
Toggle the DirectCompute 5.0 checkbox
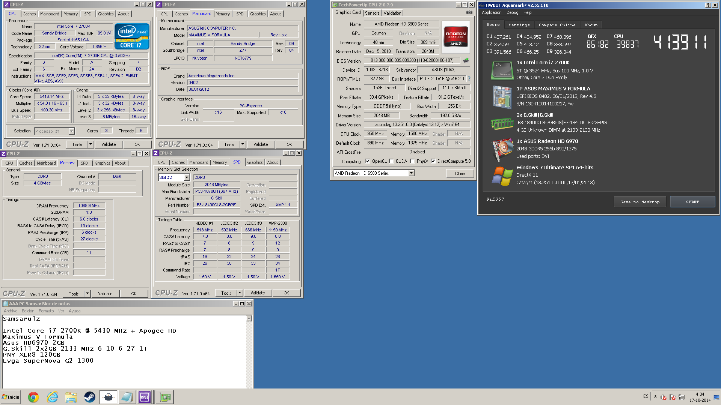coord(433,161)
